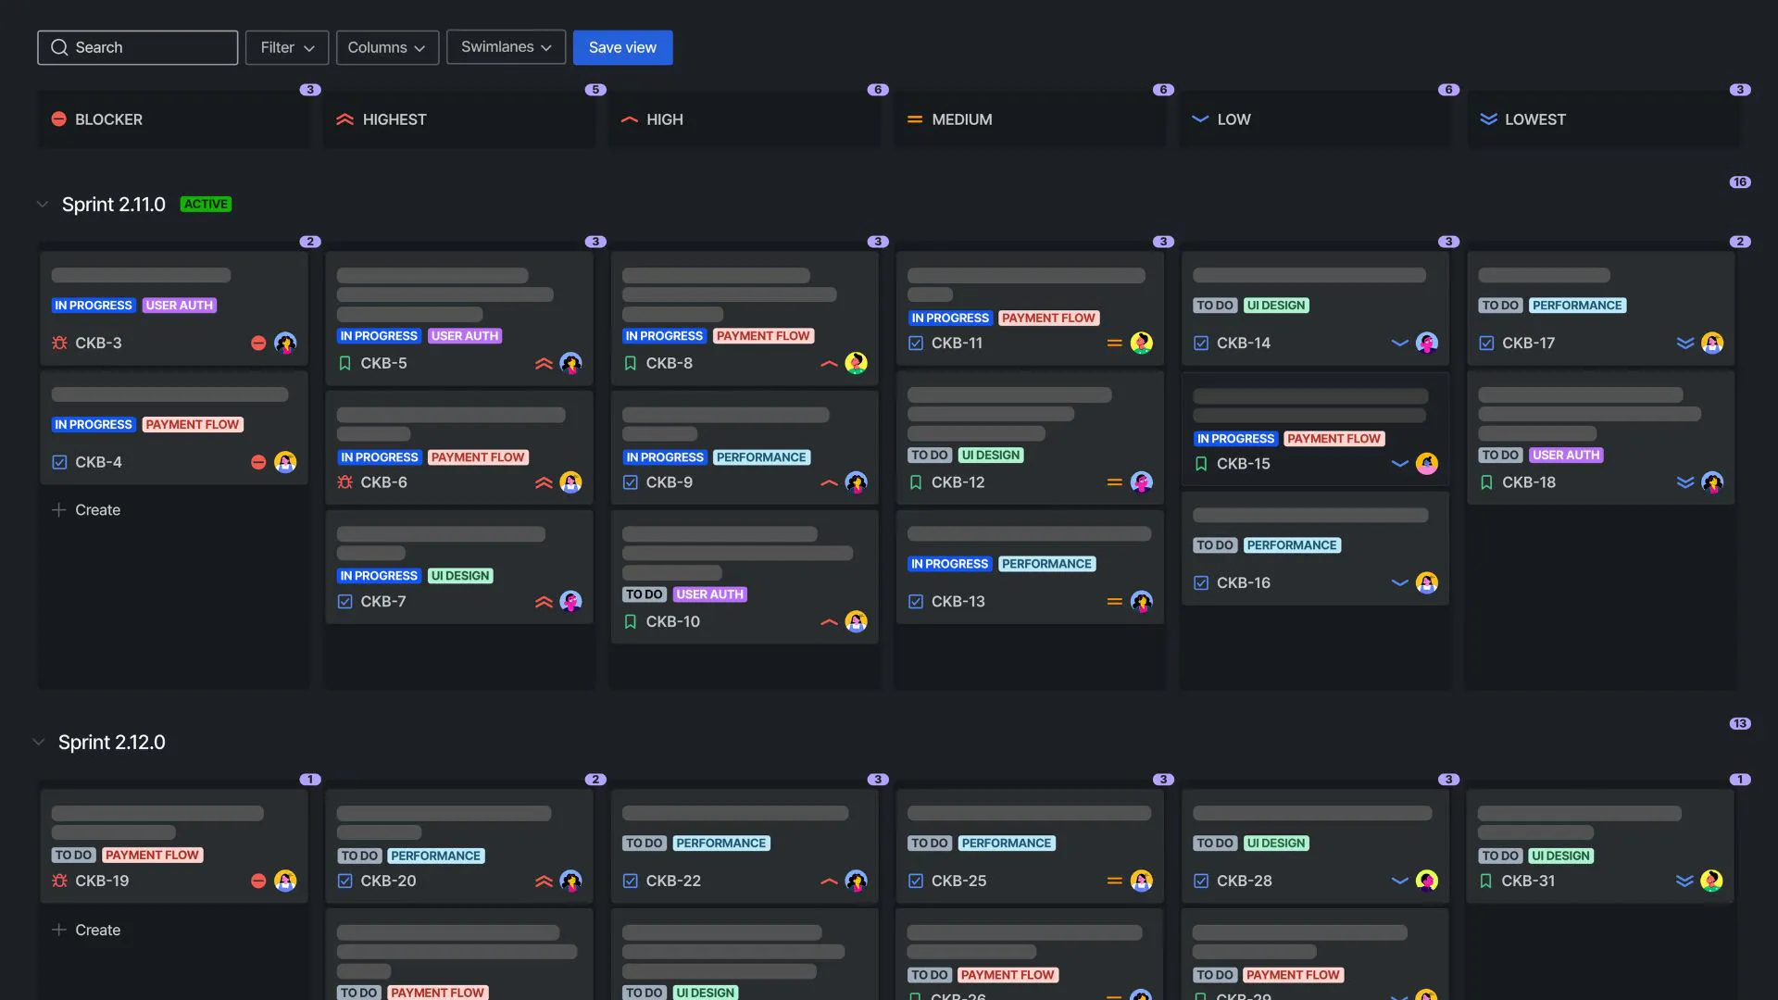Click the UI DESIGN label on CKB-12
Screen dimensions: 1778x1000
pyautogui.click(x=990, y=456)
